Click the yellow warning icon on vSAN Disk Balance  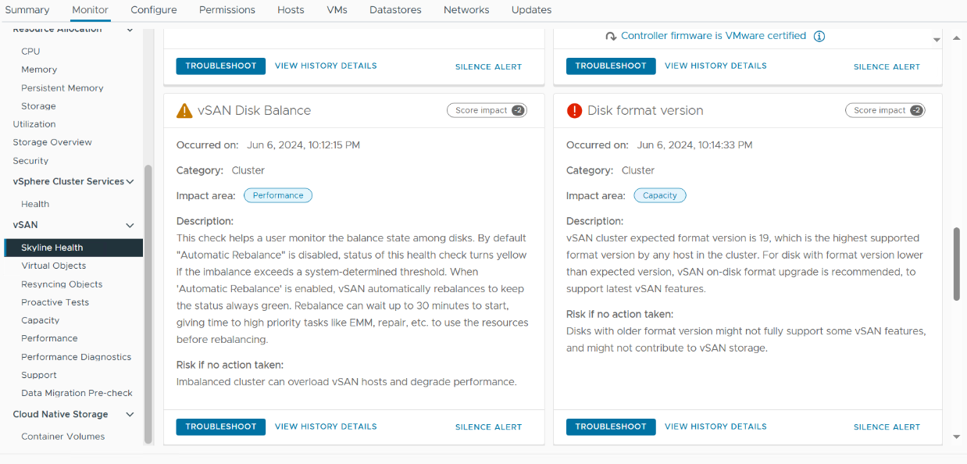click(x=183, y=109)
